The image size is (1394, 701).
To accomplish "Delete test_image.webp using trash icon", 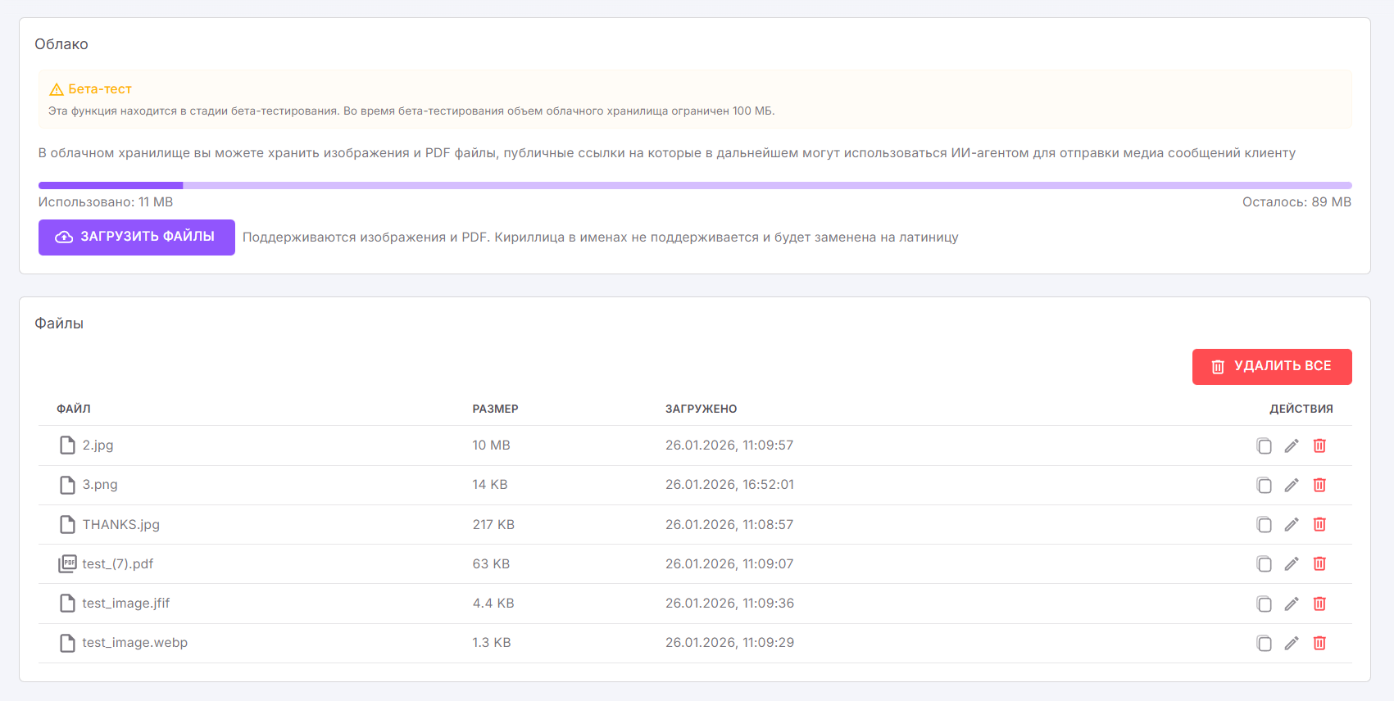I will coord(1319,643).
